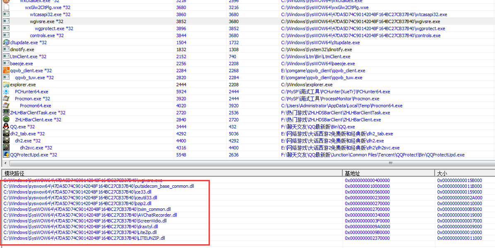Click the wtcasapi32.exe process icon

tap(6, 14)
